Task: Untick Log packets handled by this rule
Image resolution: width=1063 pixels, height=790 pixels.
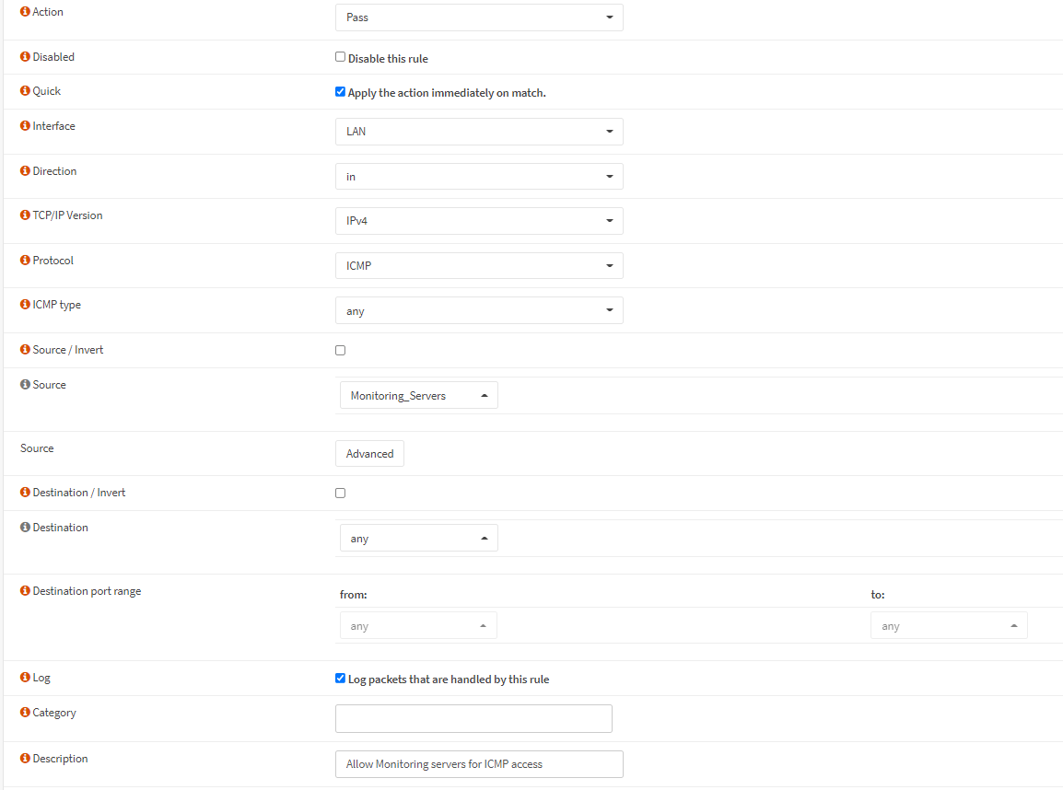Action: coord(340,679)
